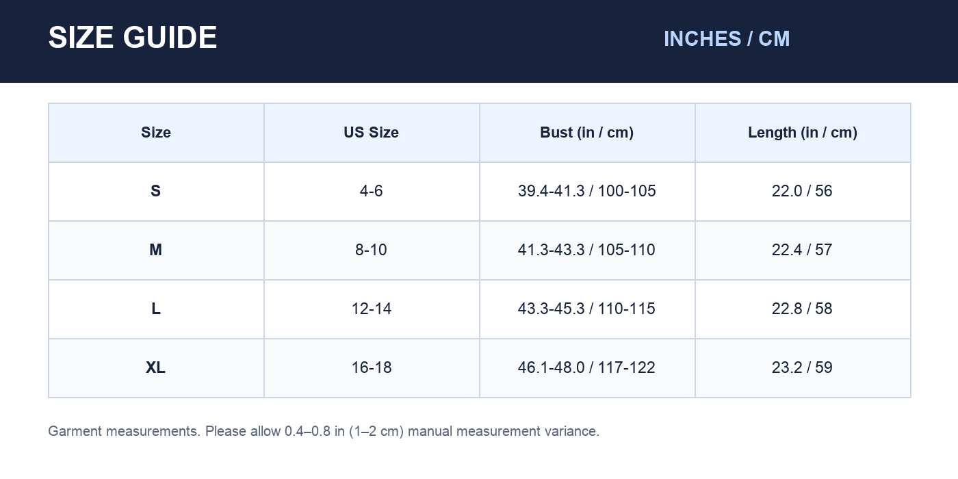Click the US Size column header

[x=372, y=133]
